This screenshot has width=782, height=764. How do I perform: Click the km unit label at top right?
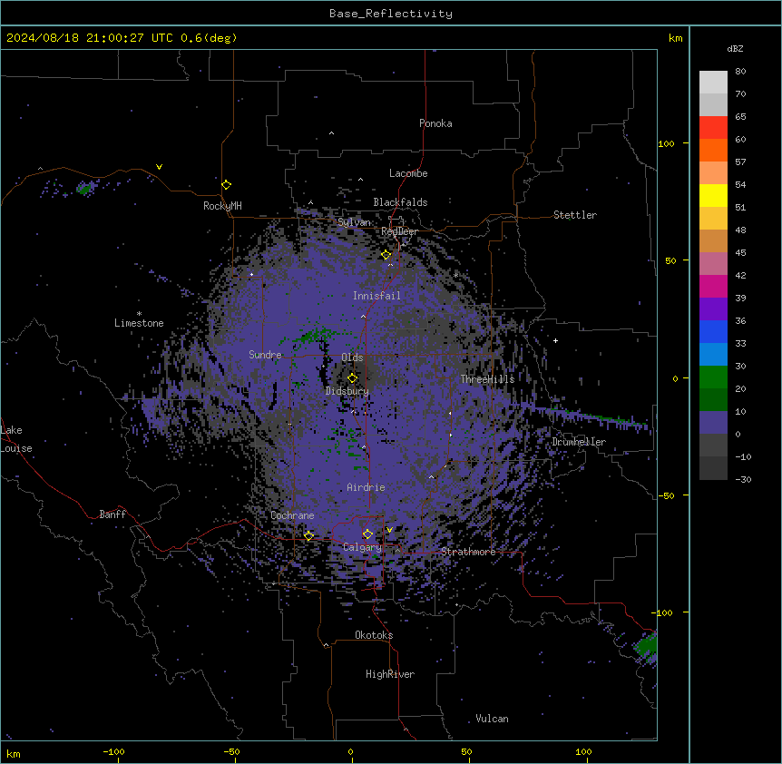click(x=676, y=38)
